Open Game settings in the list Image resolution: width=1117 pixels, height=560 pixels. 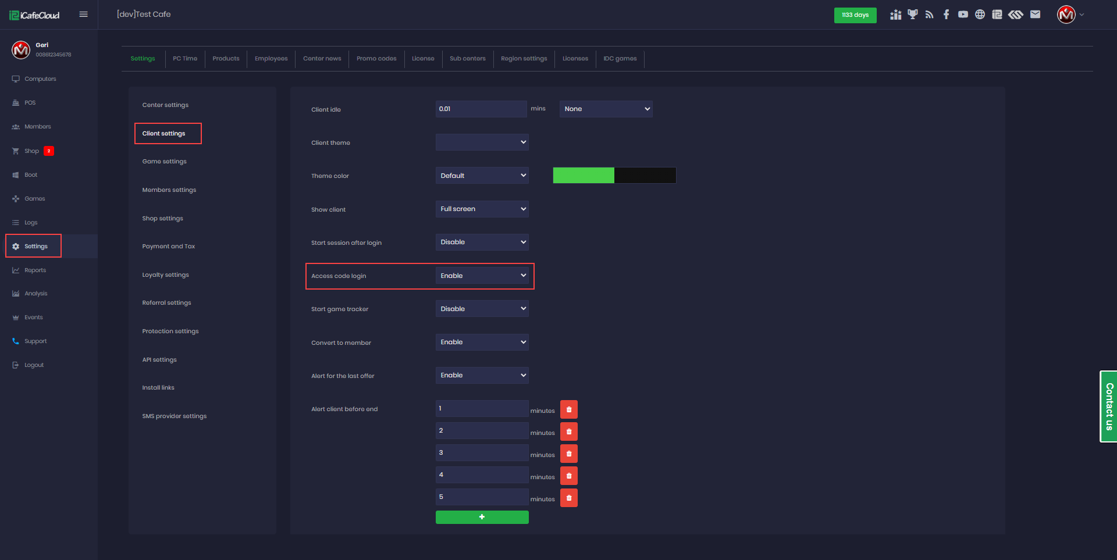click(x=164, y=162)
